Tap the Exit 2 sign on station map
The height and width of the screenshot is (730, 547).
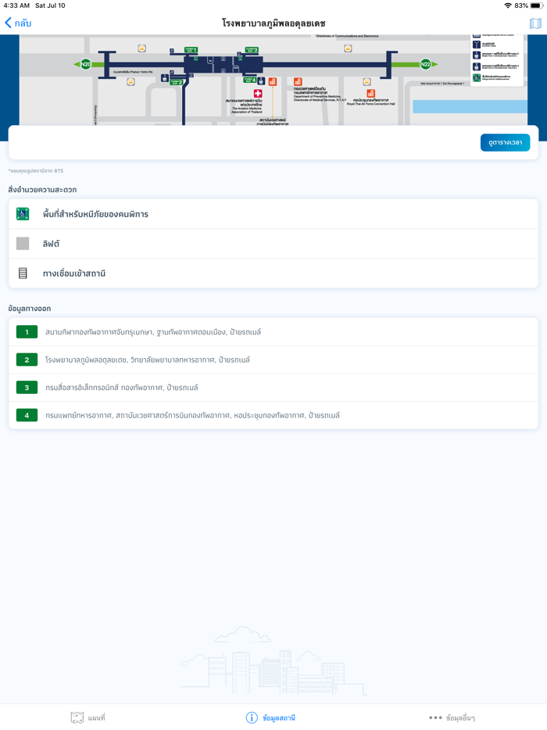[x=177, y=82]
